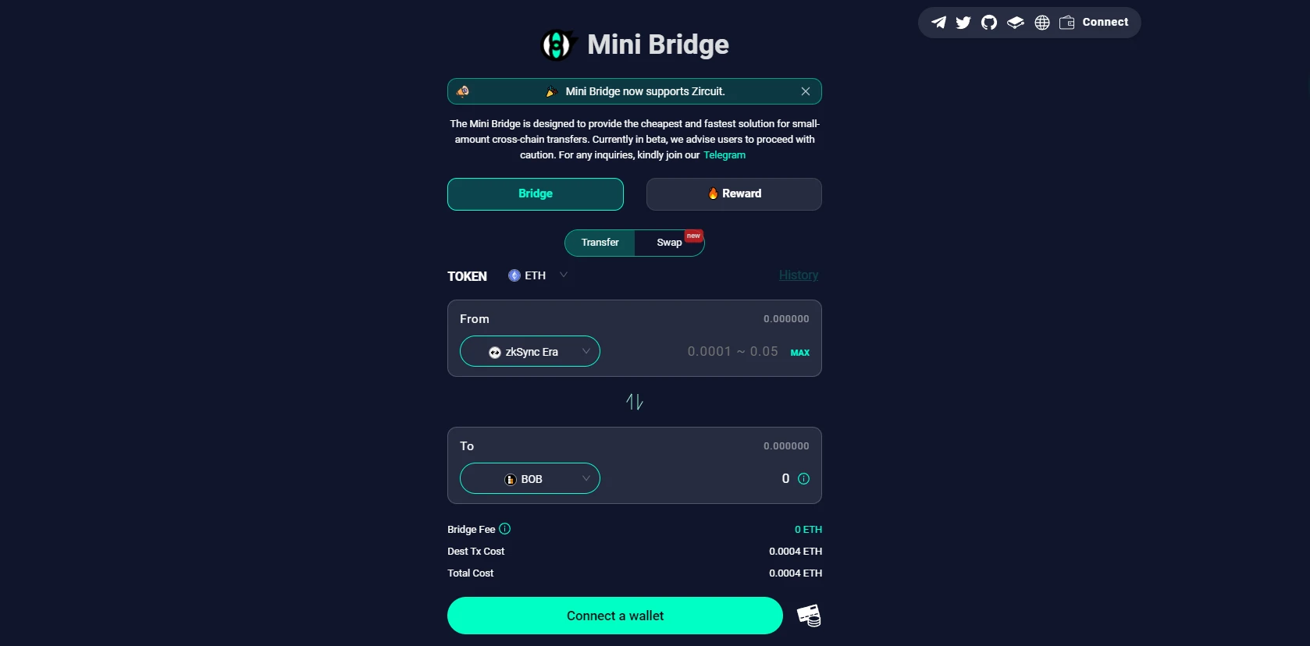Screen dimensions: 1310x646
Task: Click the info icon beside receive amount
Action: click(x=804, y=479)
